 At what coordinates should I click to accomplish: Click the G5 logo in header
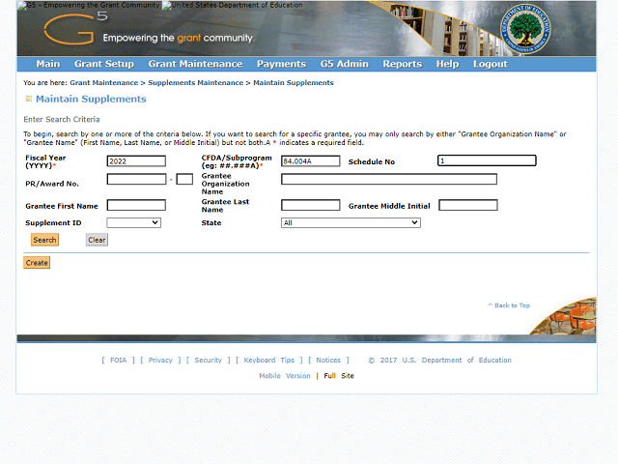point(75,28)
